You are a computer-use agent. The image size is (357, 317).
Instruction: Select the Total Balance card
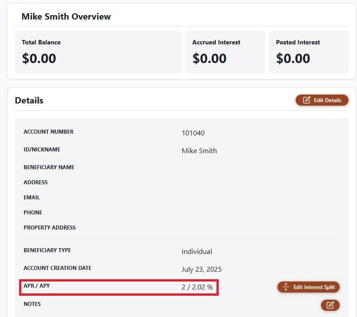[98, 52]
